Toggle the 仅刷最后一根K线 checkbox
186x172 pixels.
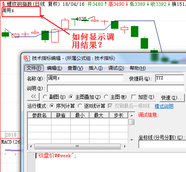point(110,106)
